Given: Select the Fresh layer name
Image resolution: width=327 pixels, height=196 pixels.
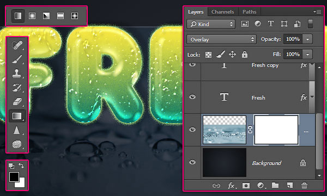Looking at the screenshot, I should click(x=258, y=97).
